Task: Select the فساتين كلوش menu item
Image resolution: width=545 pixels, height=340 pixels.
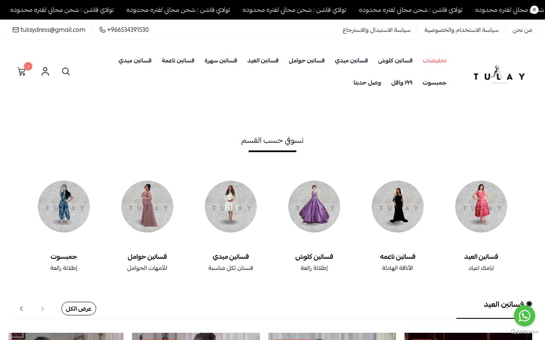Action: [x=395, y=60]
